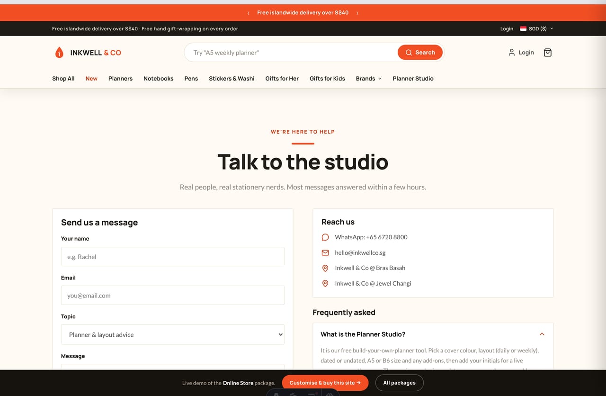Open the Shop All menu item

click(63, 79)
